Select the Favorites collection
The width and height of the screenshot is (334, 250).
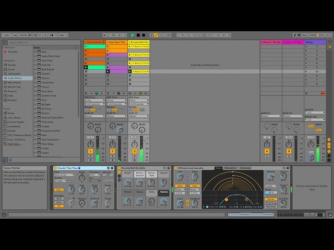13,52
